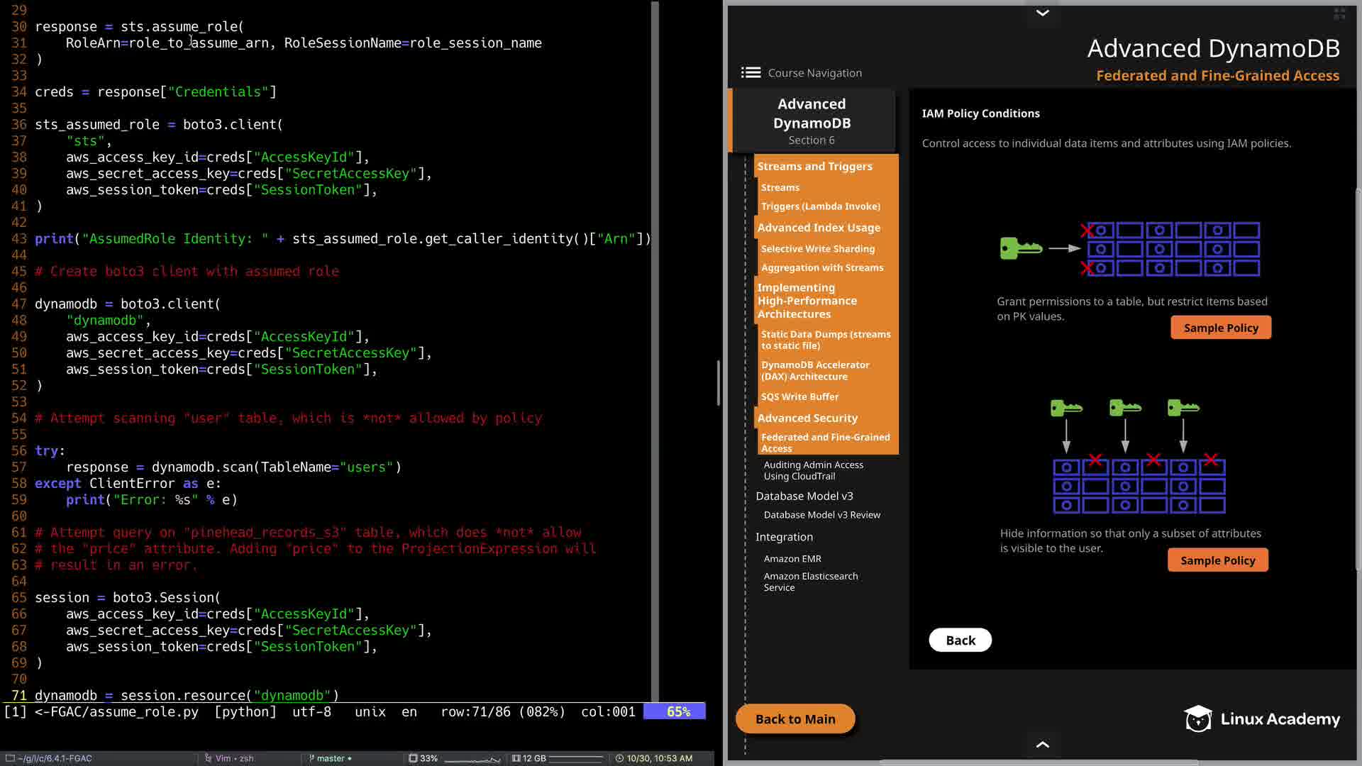Screen dimensions: 1362x766
Task: Click the first key in the three-key diagram
Action: point(1065,408)
